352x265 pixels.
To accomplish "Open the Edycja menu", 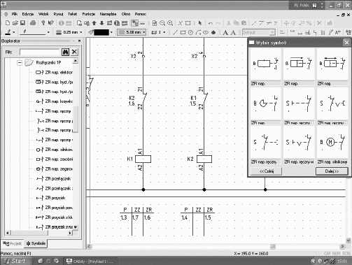I will point(28,14).
